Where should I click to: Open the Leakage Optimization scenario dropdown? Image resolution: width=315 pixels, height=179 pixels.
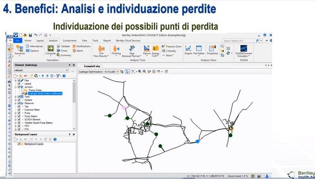99,71
